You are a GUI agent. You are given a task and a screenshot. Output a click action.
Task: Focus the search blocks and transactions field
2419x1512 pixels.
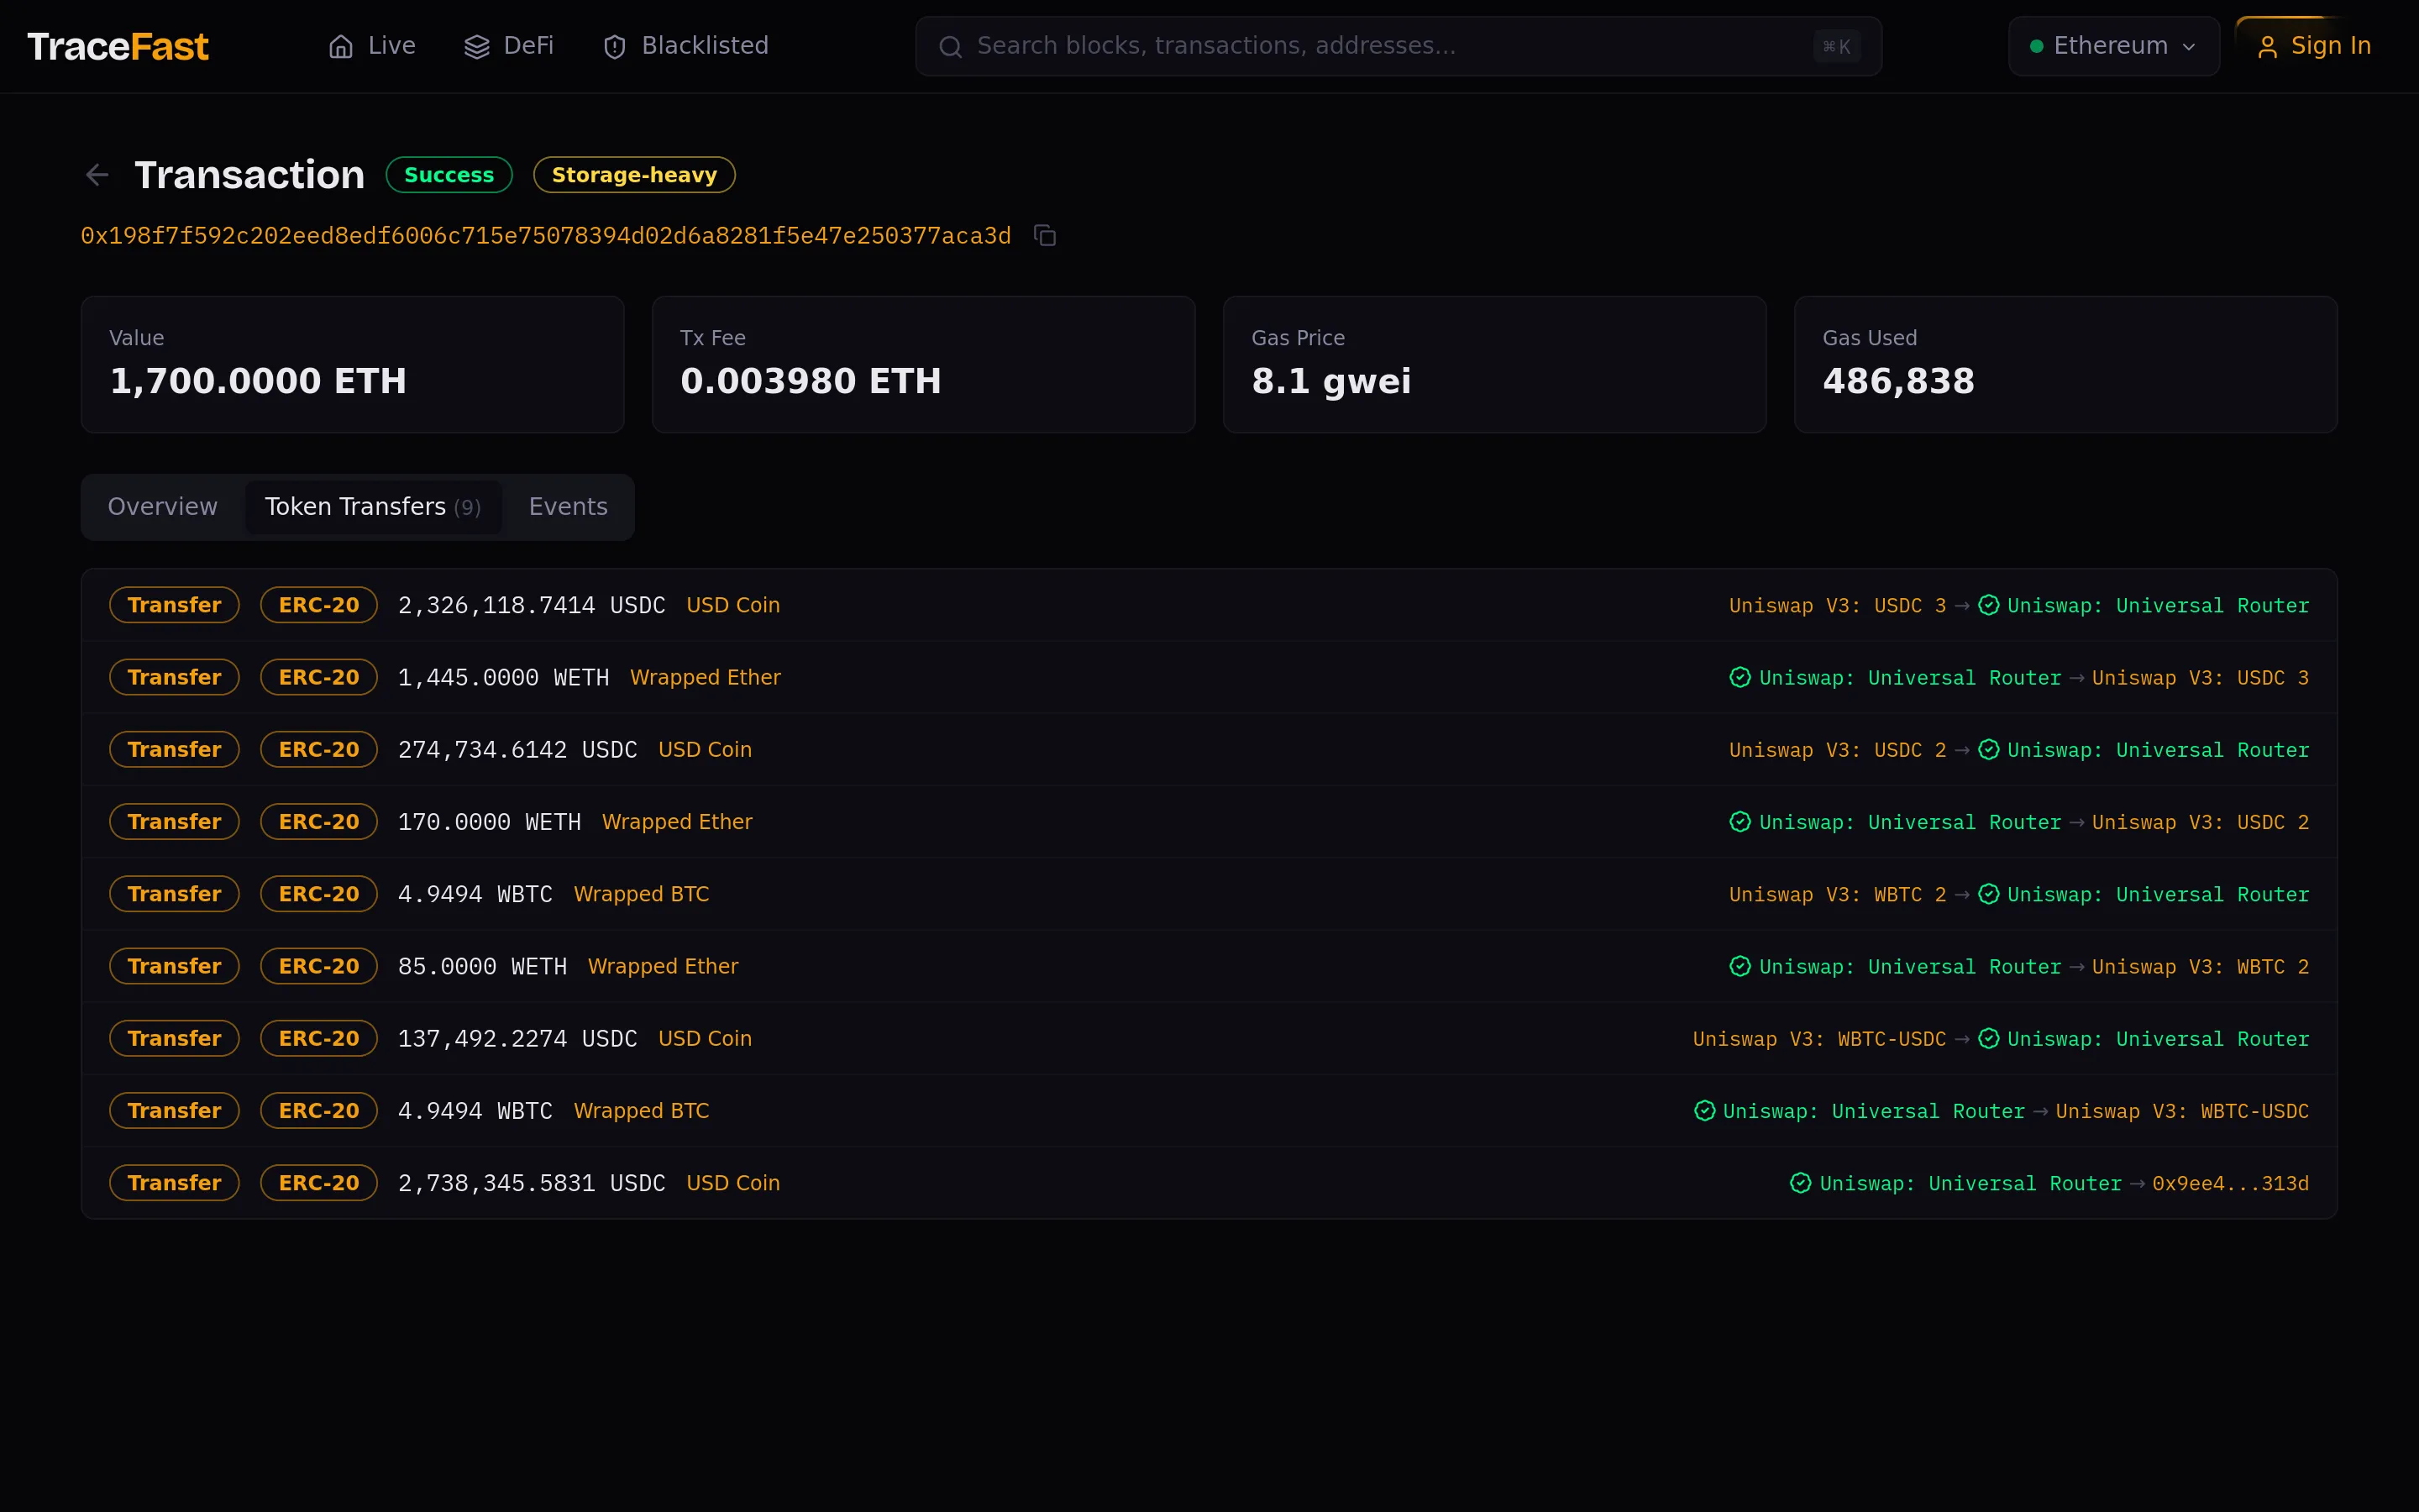[x=1398, y=46]
